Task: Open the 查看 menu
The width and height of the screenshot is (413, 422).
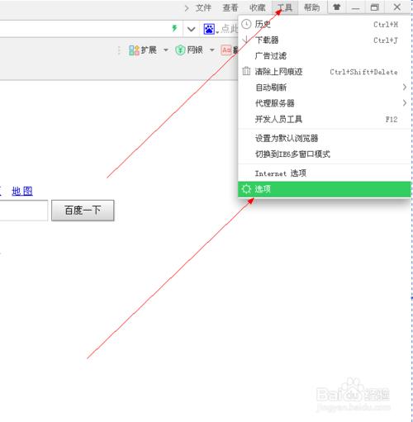Action: tap(230, 7)
